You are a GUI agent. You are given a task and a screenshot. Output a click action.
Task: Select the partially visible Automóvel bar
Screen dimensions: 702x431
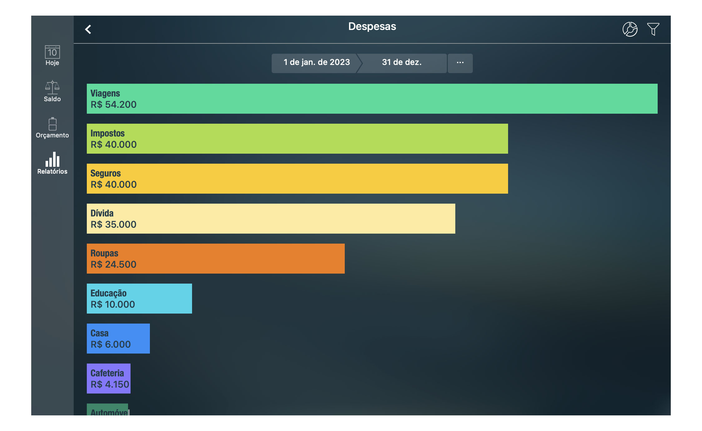tap(108, 409)
